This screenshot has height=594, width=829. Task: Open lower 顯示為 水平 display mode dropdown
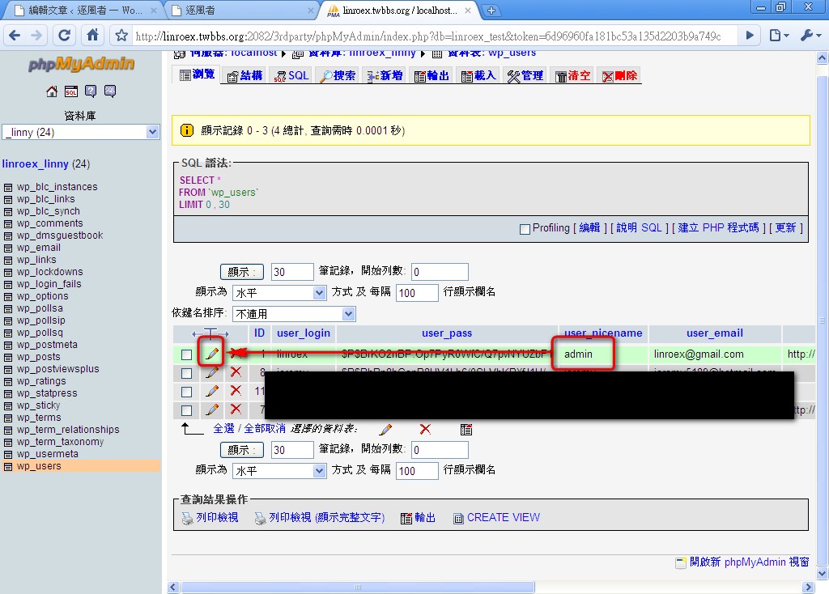[x=279, y=471]
